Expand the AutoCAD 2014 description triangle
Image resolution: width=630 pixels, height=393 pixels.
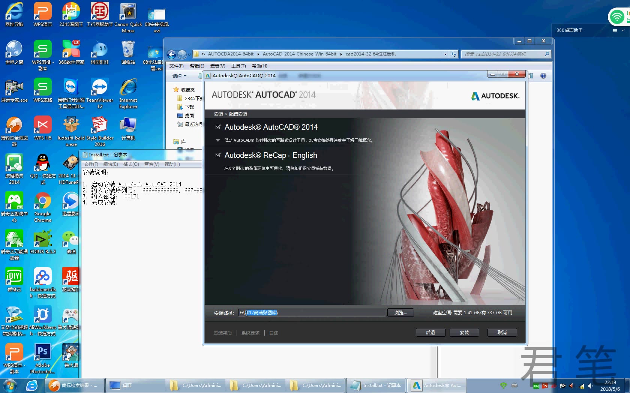[x=217, y=141]
